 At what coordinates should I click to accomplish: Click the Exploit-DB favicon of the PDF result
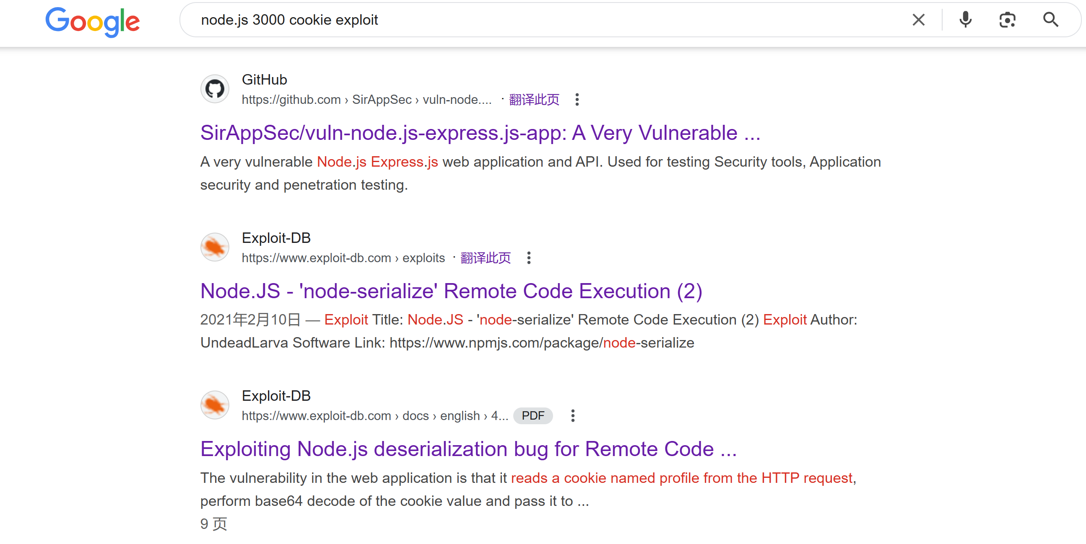[215, 405]
